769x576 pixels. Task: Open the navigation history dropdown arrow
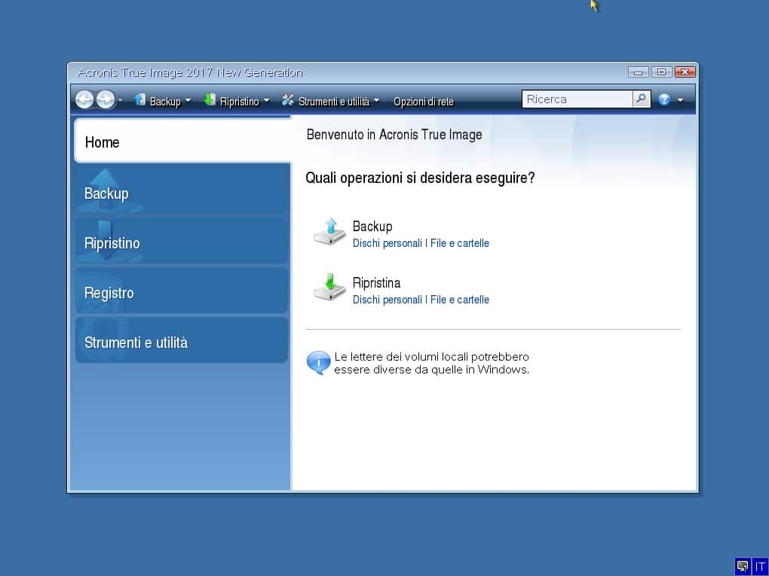pyautogui.click(x=120, y=100)
